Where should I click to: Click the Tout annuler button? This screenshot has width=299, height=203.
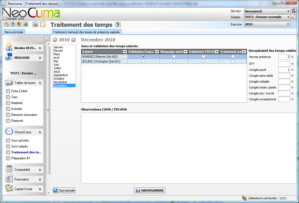point(64,190)
